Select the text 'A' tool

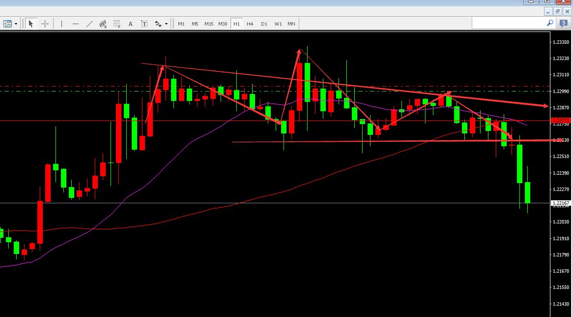[x=130, y=24]
